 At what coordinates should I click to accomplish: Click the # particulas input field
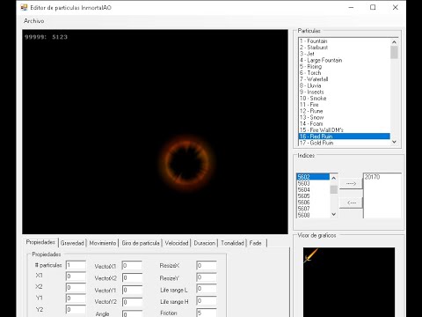coord(76,265)
